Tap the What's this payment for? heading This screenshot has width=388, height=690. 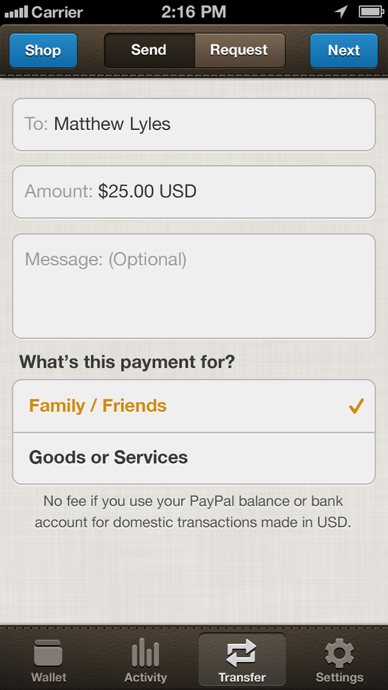(127, 362)
